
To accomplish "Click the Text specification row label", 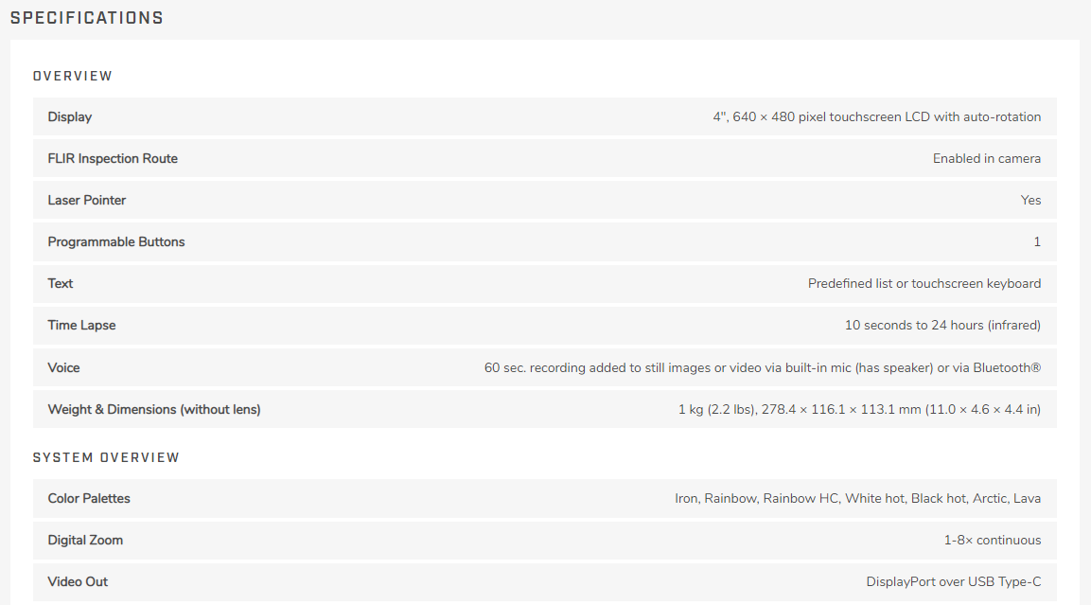I will point(61,283).
